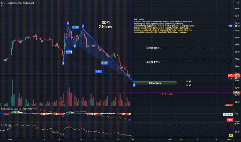Click the 14.00 price axis label
This screenshot has width=241, height=142.
[237, 102]
